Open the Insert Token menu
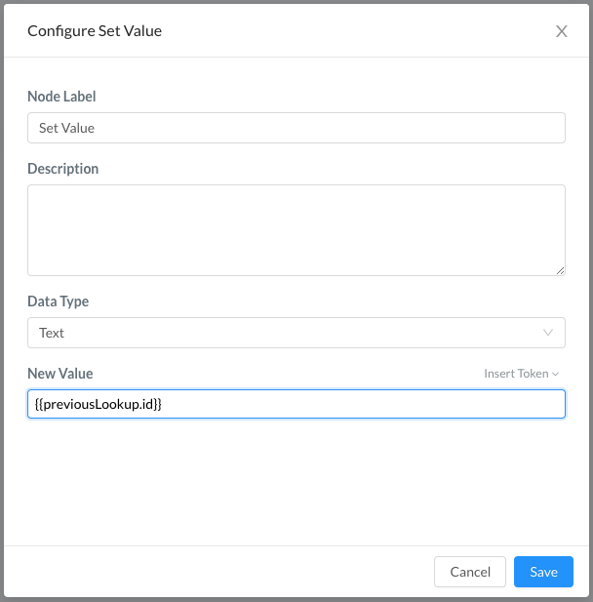593x602 pixels. (x=521, y=374)
